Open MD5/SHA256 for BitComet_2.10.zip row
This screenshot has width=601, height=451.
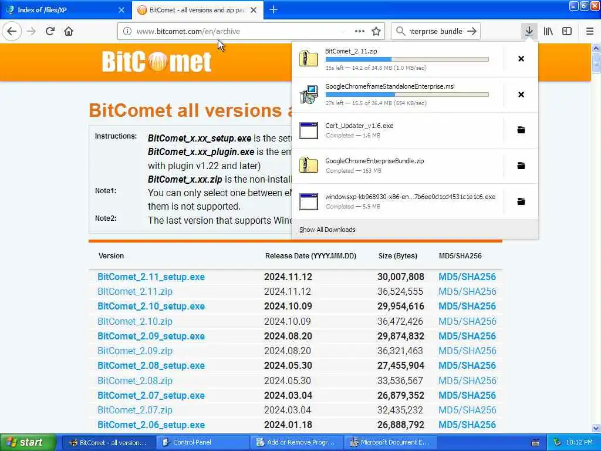pos(467,321)
